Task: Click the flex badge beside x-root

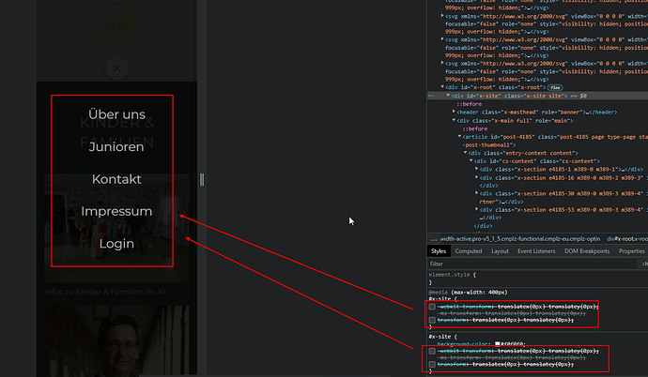Action: click(x=556, y=86)
